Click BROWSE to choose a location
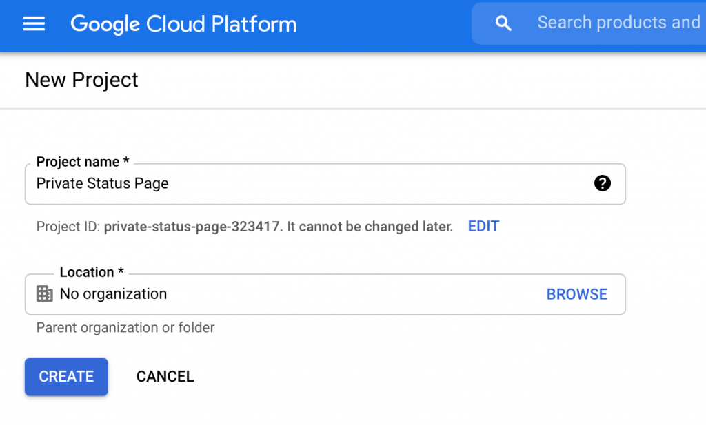Screen dimensions: 706x425 (577, 294)
